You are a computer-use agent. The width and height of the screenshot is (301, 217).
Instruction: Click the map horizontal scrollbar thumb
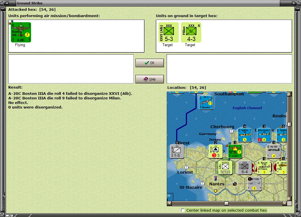click(226, 203)
